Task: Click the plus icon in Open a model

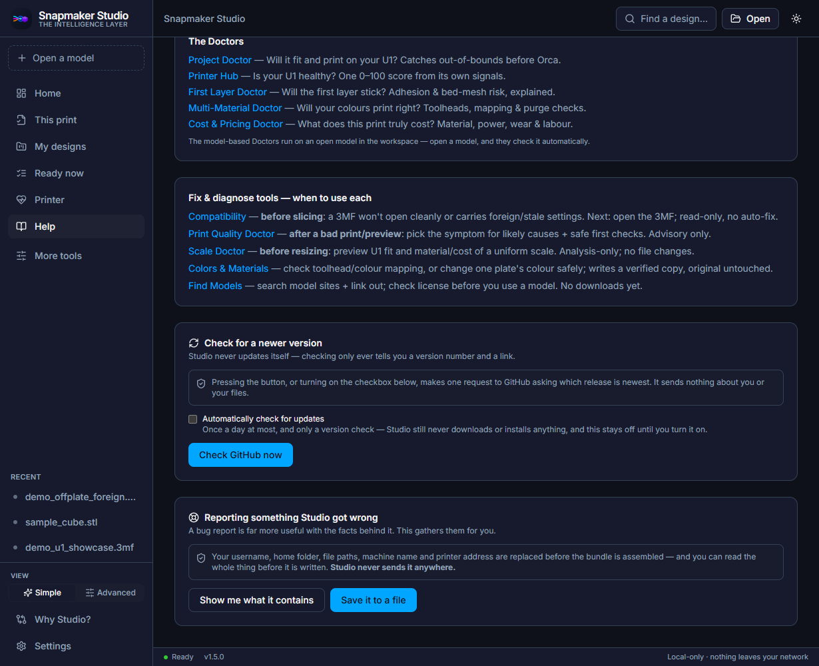Action: click(22, 58)
